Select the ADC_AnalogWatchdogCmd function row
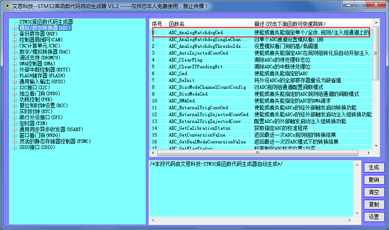Screen dimensions: 389x230 pyautogui.click(x=261, y=32)
